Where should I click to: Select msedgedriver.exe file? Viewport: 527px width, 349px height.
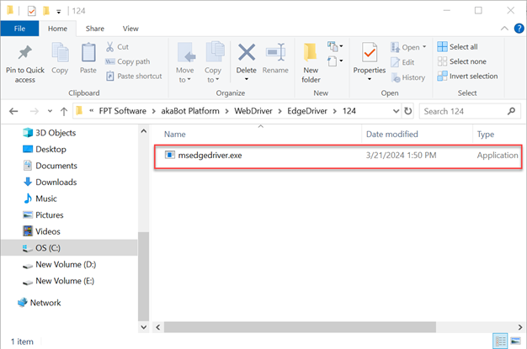click(x=338, y=156)
